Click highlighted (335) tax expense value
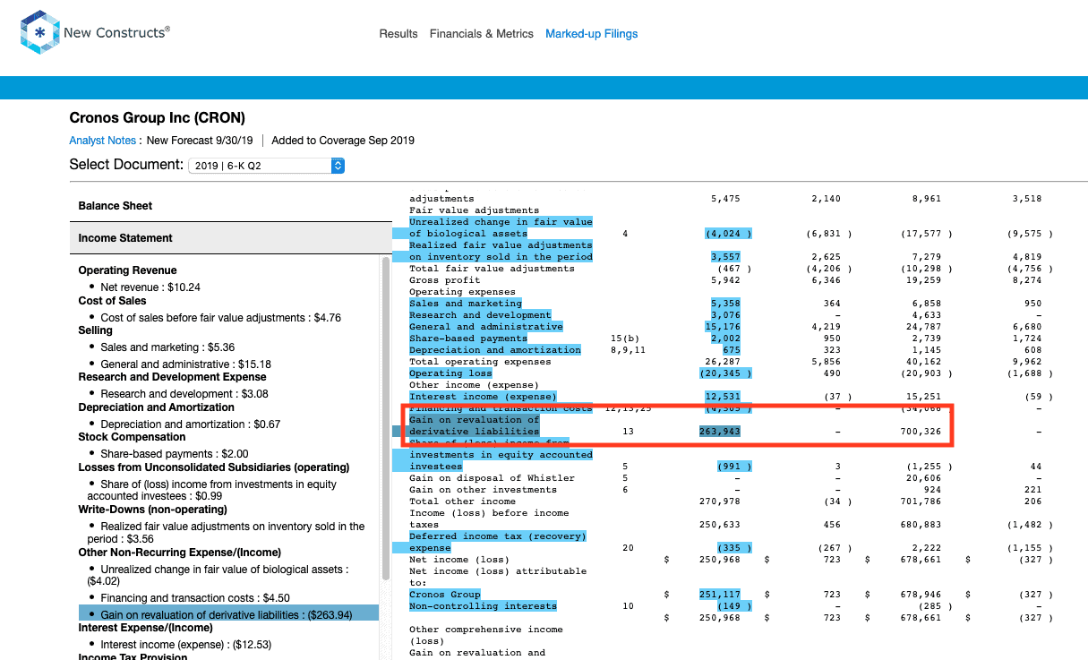This screenshot has width=1088, height=660. coord(734,548)
